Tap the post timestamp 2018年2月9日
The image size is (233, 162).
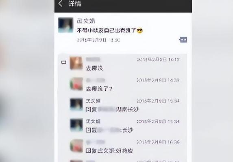tap(98, 40)
